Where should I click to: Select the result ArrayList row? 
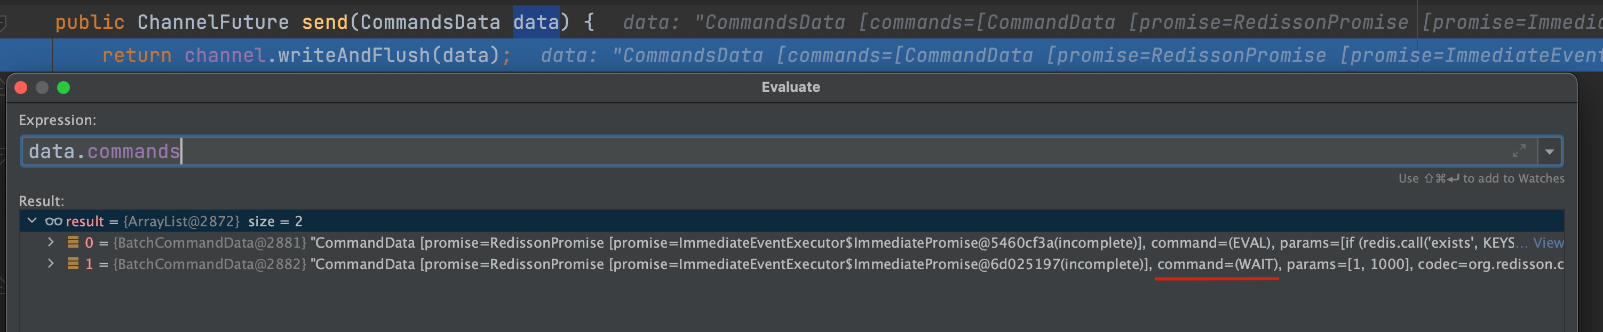791,221
